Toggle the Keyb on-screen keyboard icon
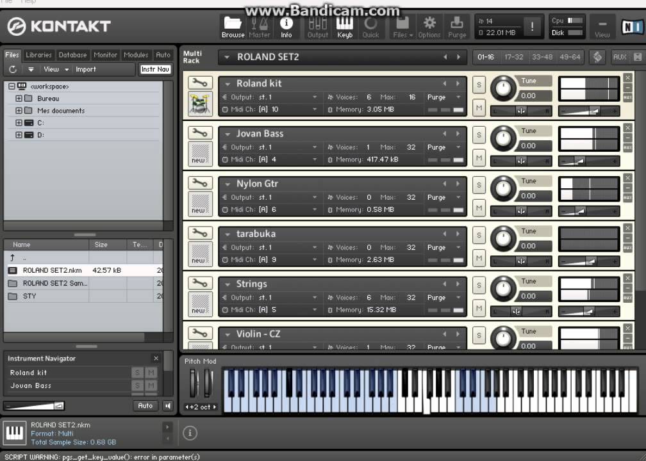The image size is (646, 461). click(345, 27)
